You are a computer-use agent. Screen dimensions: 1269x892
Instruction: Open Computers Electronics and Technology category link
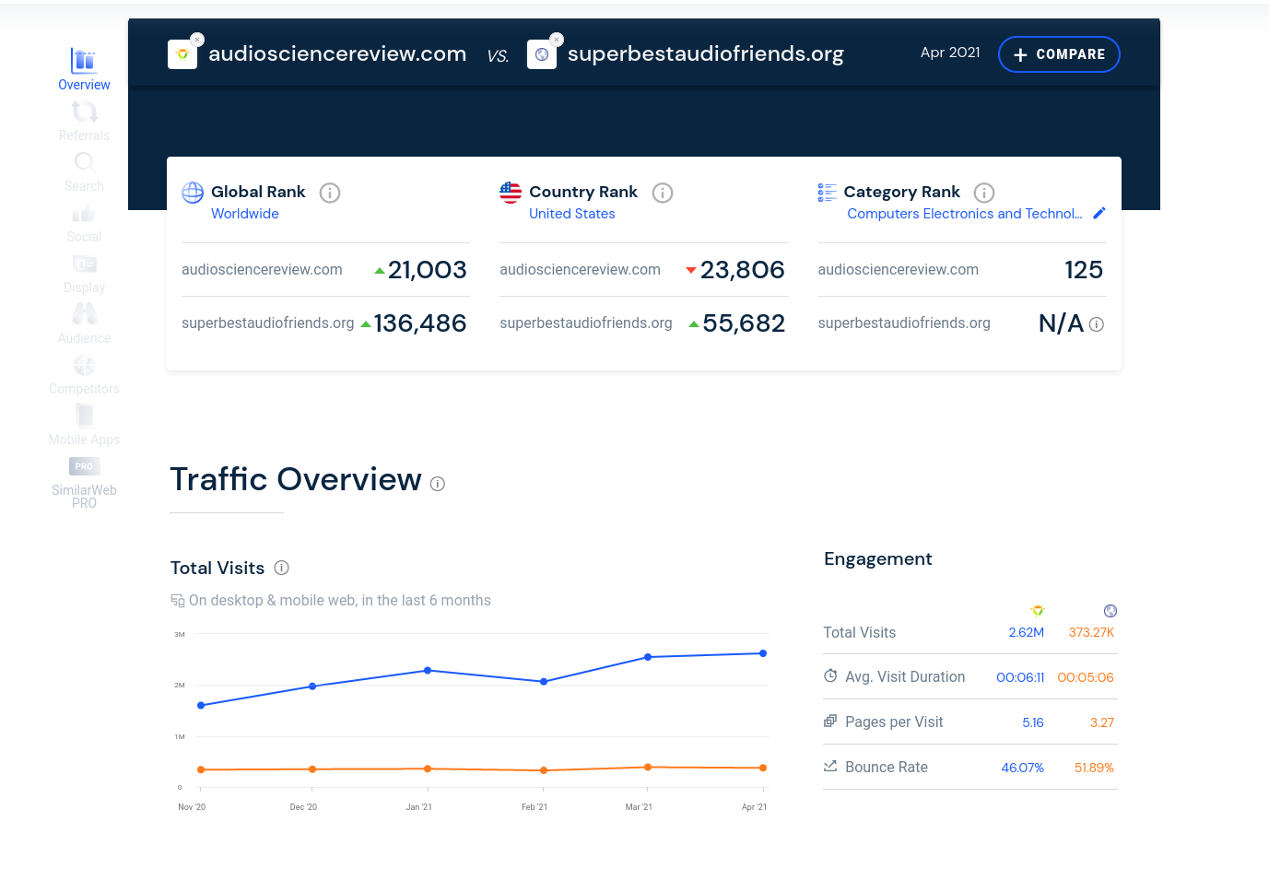[965, 214]
